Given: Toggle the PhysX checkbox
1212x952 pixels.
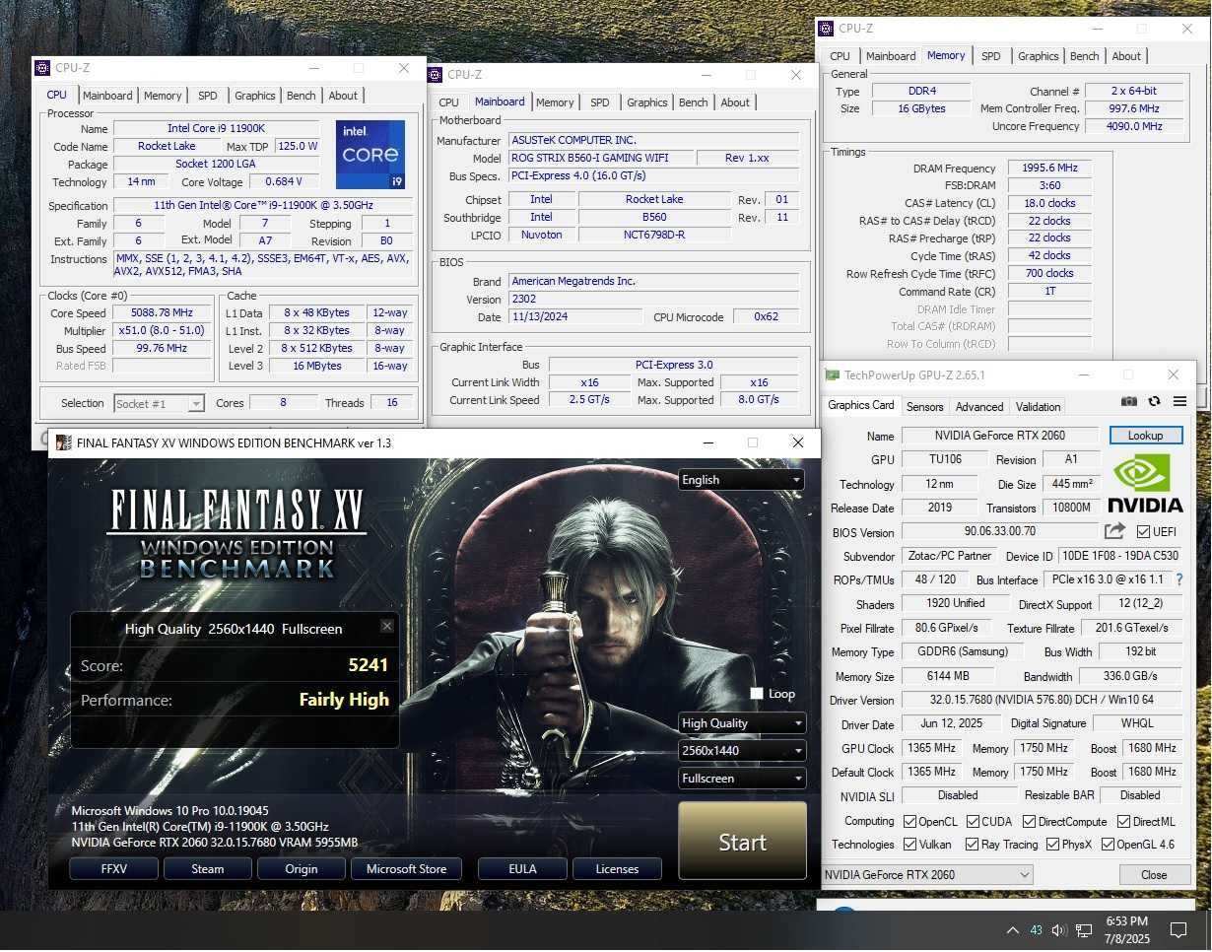Looking at the screenshot, I should [1052, 845].
